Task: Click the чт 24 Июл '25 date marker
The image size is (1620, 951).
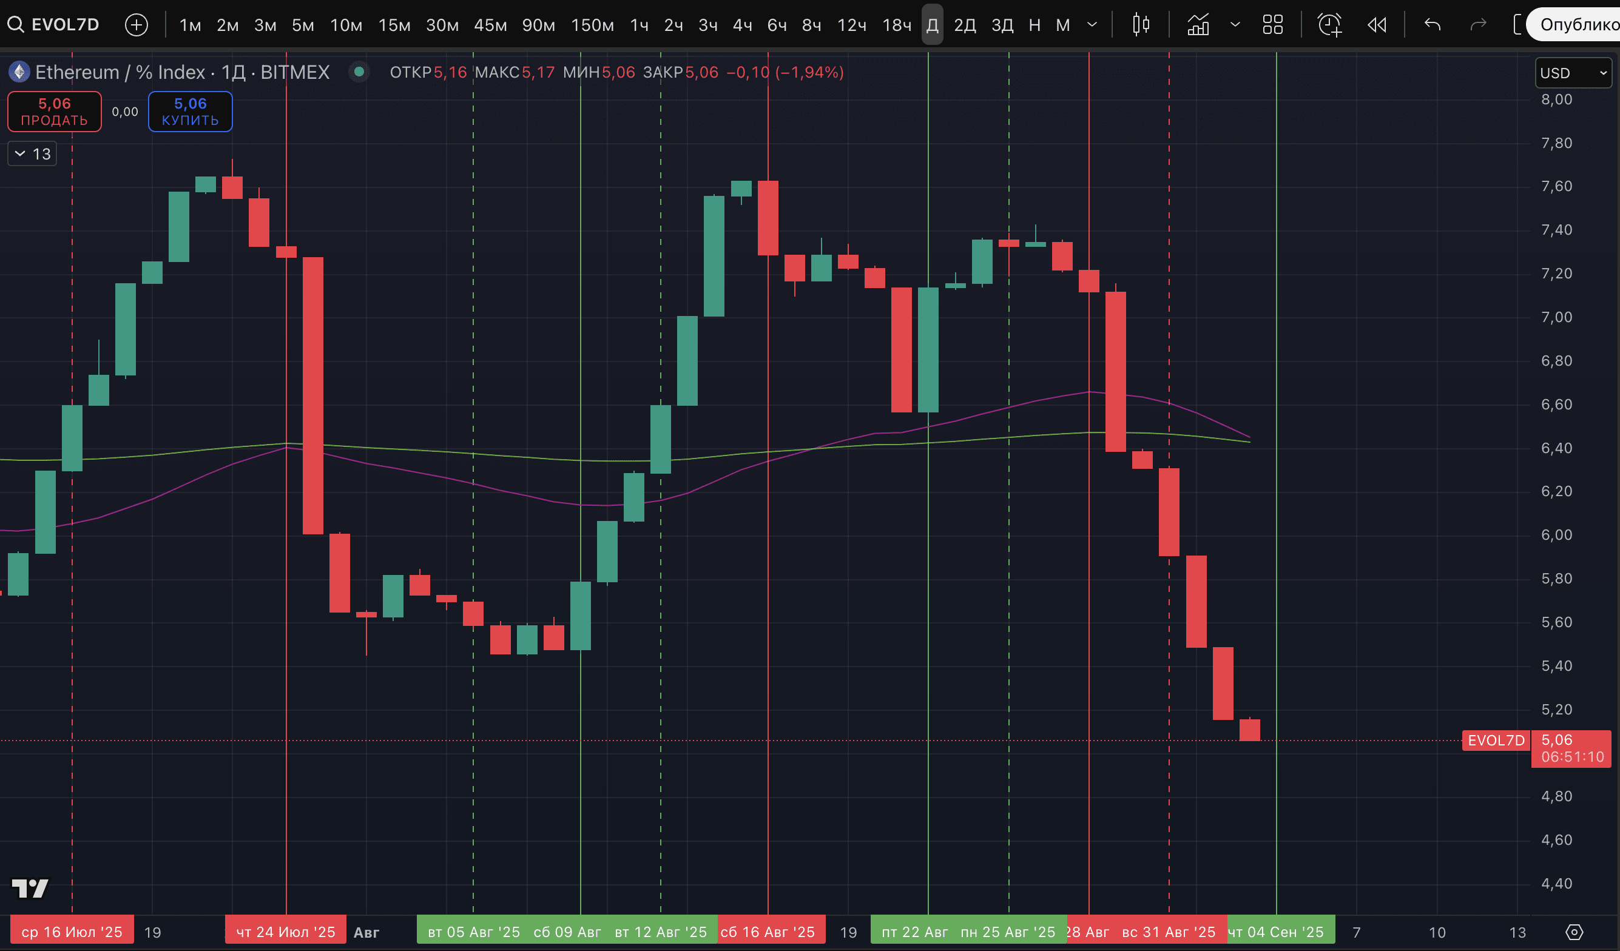Action: (285, 932)
